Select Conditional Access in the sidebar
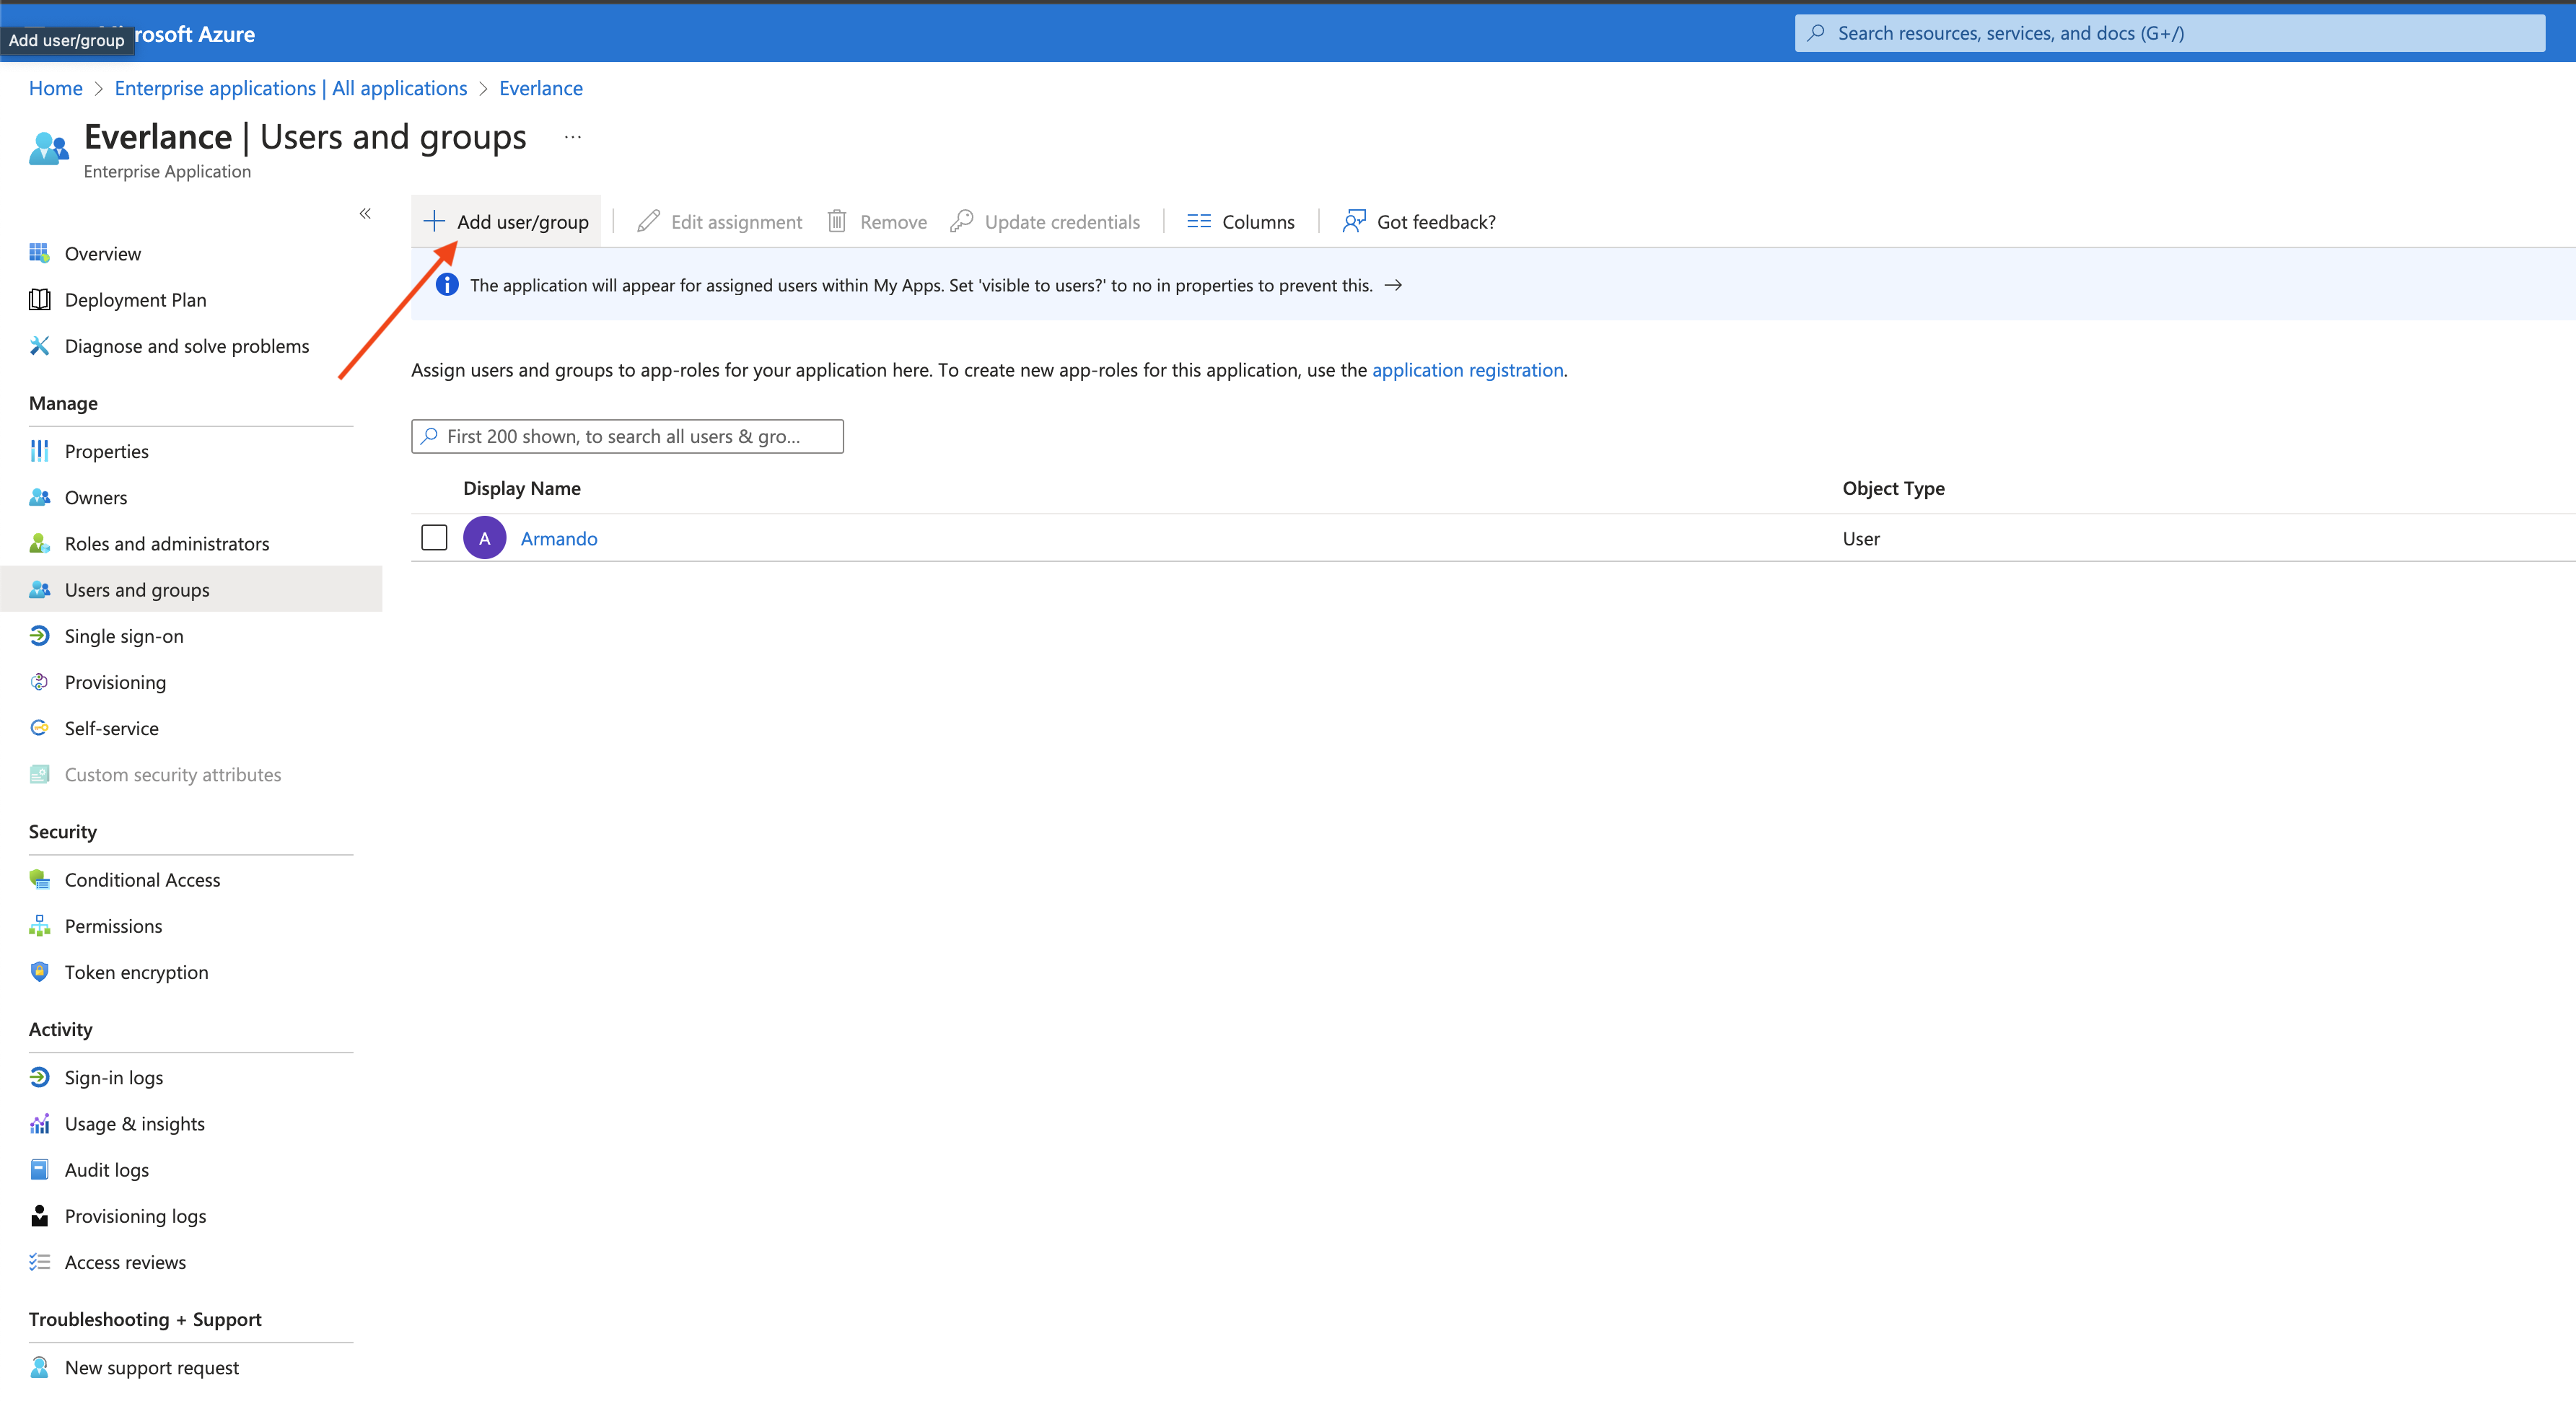The image size is (2576, 1401). [x=142, y=880]
